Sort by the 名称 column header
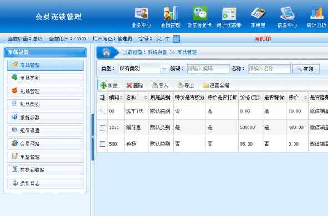This screenshot has height=216, width=328. click(137, 97)
